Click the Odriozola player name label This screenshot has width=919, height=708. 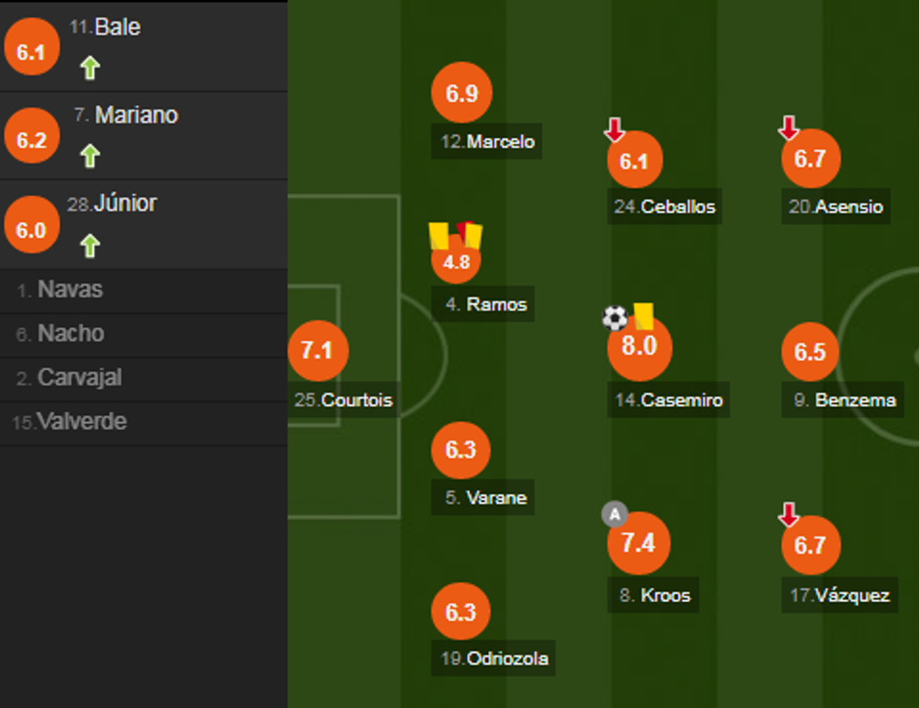pyautogui.click(x=494, y=658)
